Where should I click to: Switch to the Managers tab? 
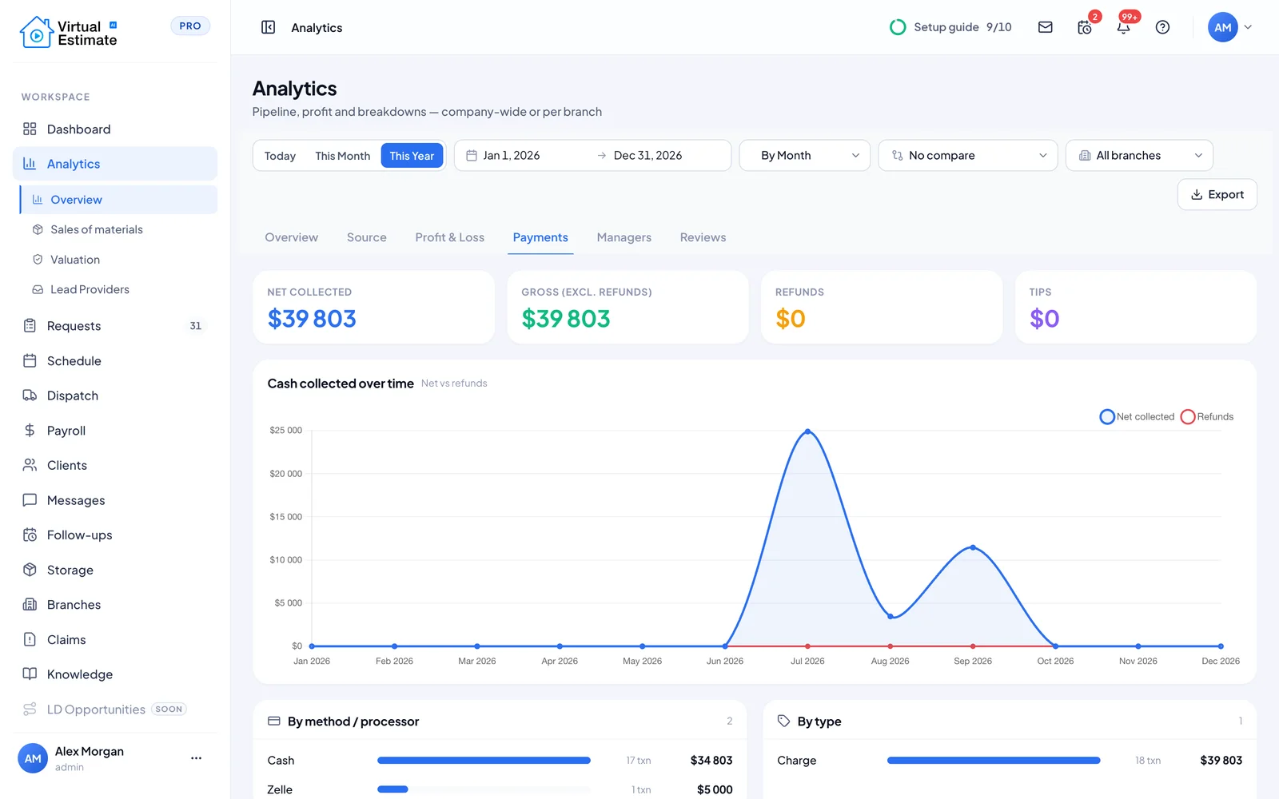[624, 237]
